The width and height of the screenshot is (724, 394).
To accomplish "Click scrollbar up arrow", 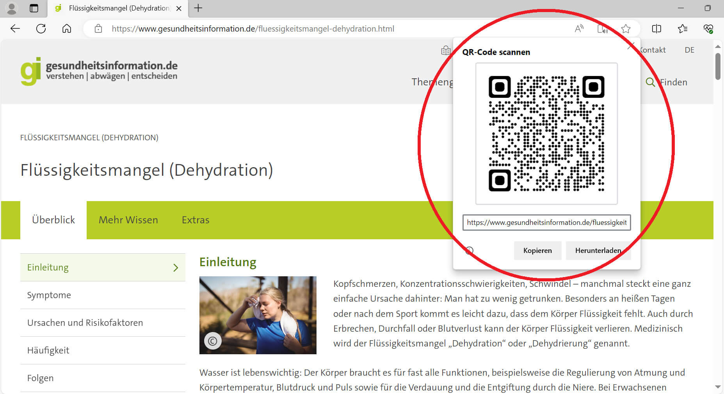I will [718, 46].
